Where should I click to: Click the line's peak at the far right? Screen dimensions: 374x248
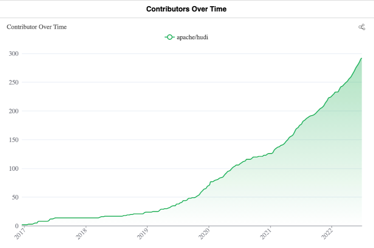pos(361,58)
